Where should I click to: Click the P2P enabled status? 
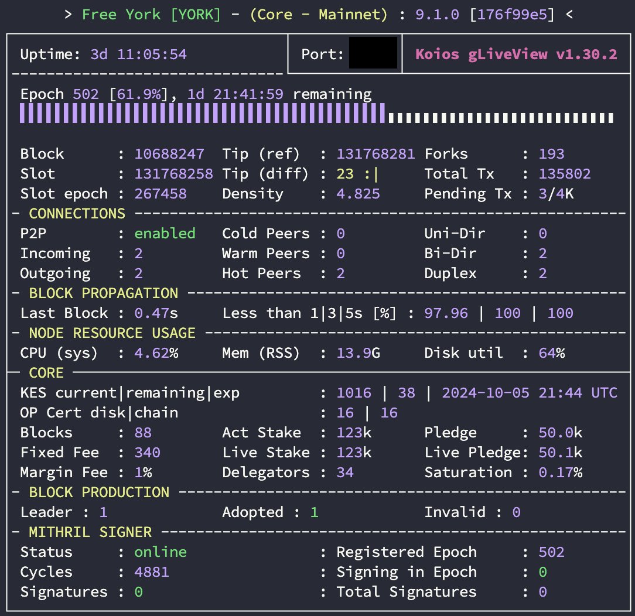(x=165, y=234)
